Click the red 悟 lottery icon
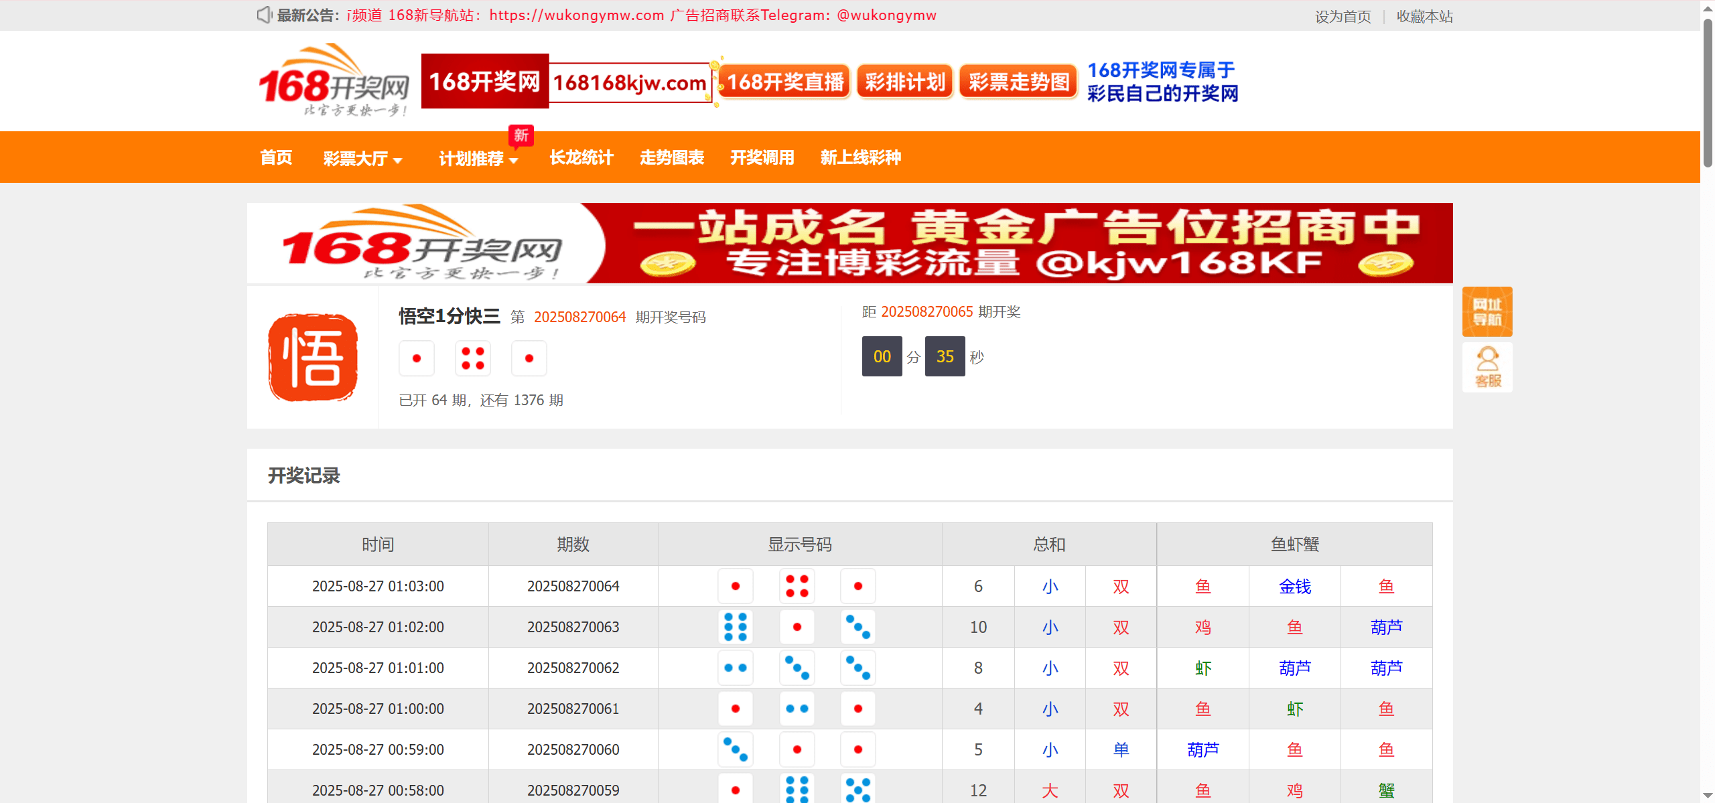The image size is (1715, 803). pyautogui.click(x=313, y=358)
